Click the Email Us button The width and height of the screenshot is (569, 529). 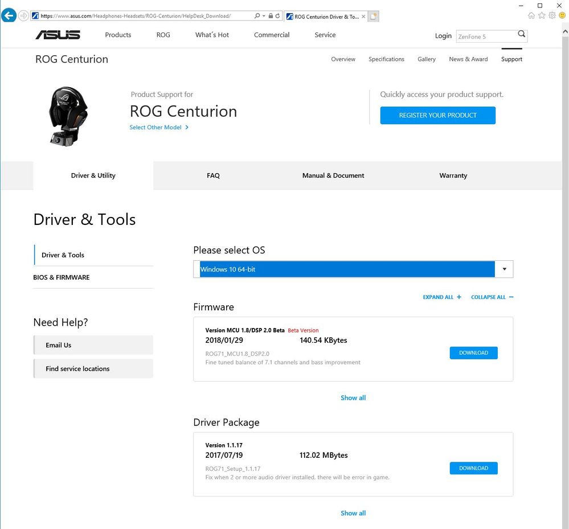93,345
